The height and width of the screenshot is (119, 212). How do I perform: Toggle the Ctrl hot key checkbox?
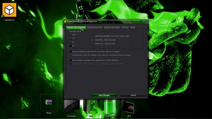pyautogui.click(x=71, y=38)
